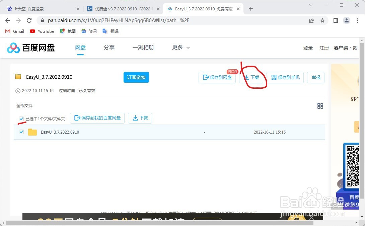The image size is (365, 226).
Task: Click the EasyU_3.7.2022.0910 folder icon in file row
Action: click(x=32, y=132)
